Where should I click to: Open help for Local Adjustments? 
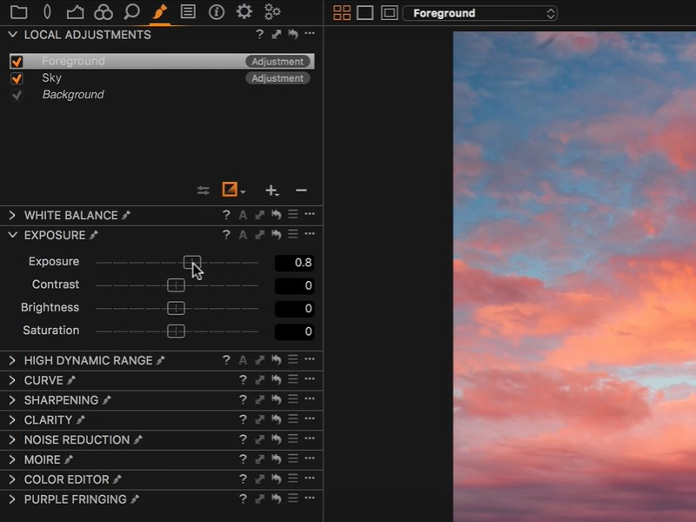tap(259, 34)
